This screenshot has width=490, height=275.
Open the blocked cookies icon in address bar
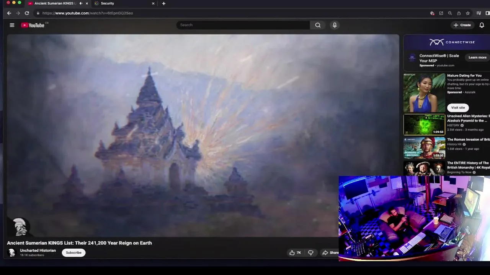pyautogui.click(x=432, y=13)
